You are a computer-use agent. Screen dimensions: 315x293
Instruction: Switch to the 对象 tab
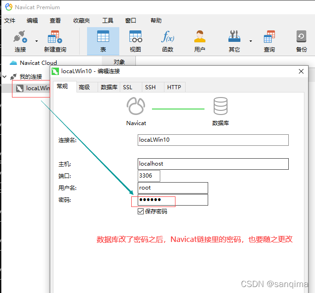119,62
